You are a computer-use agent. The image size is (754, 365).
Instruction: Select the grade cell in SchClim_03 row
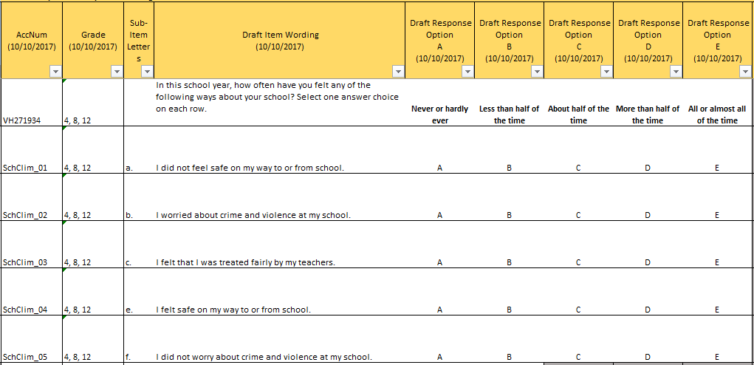coord(93,244)
